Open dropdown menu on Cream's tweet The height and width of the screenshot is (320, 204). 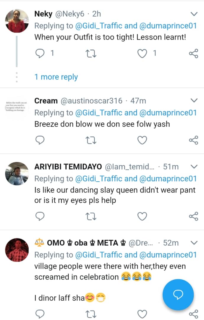tap(194, 101)
